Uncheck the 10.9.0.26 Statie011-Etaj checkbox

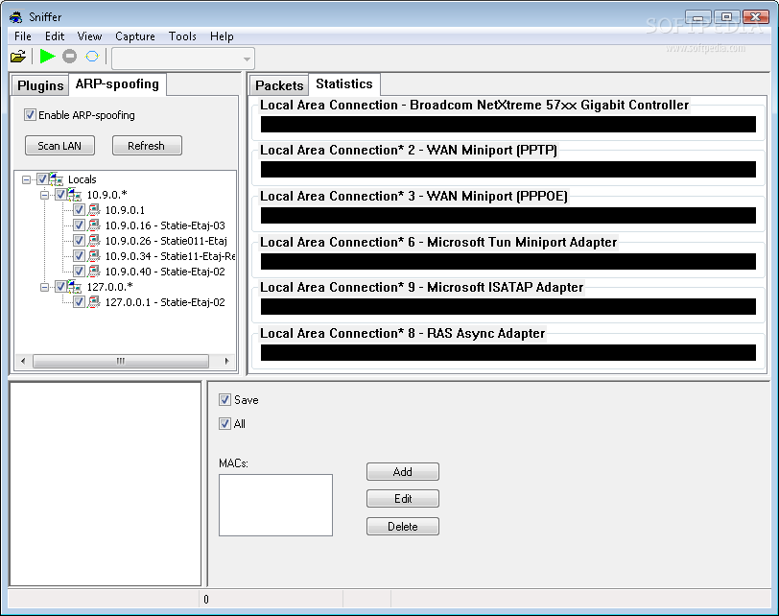(79, 241)
